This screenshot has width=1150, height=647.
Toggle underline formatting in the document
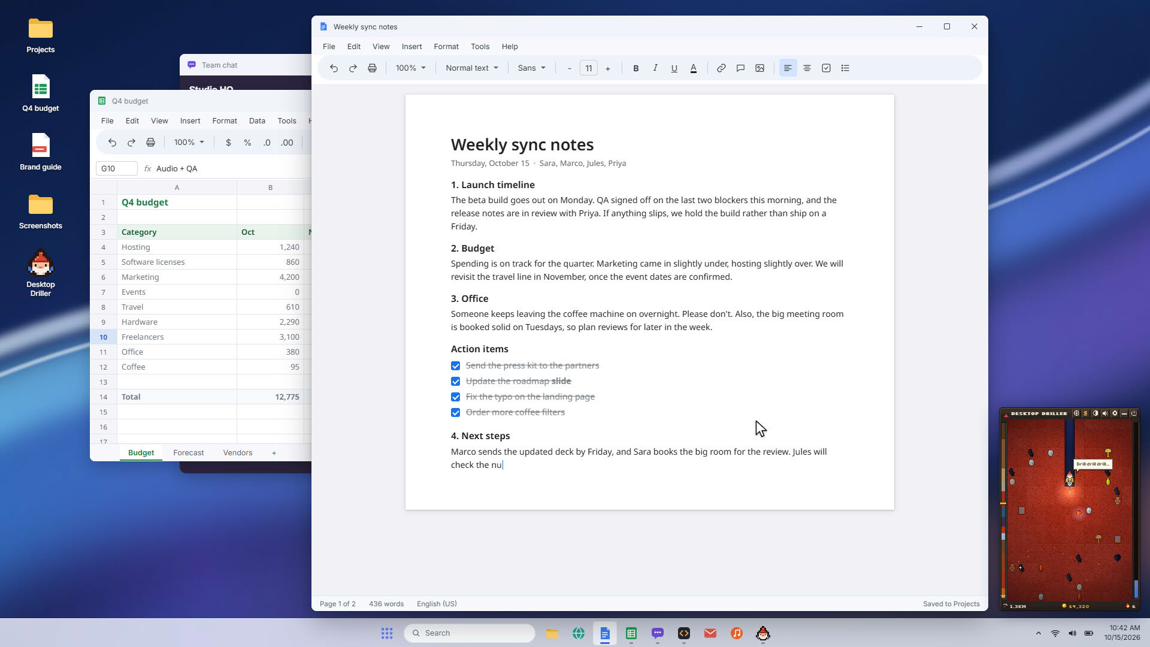(x=674, y=68)
